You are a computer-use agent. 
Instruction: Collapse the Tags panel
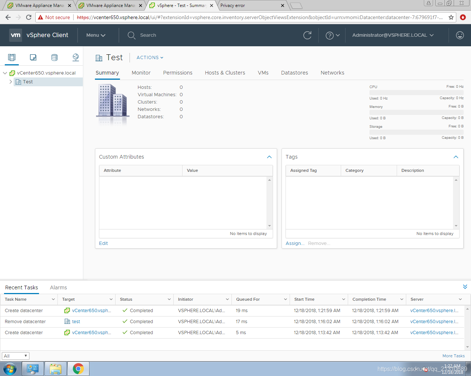(456, 157)
